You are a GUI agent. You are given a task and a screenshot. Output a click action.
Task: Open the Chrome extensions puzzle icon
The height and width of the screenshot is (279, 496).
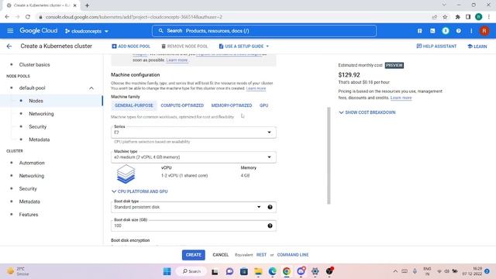457,17
